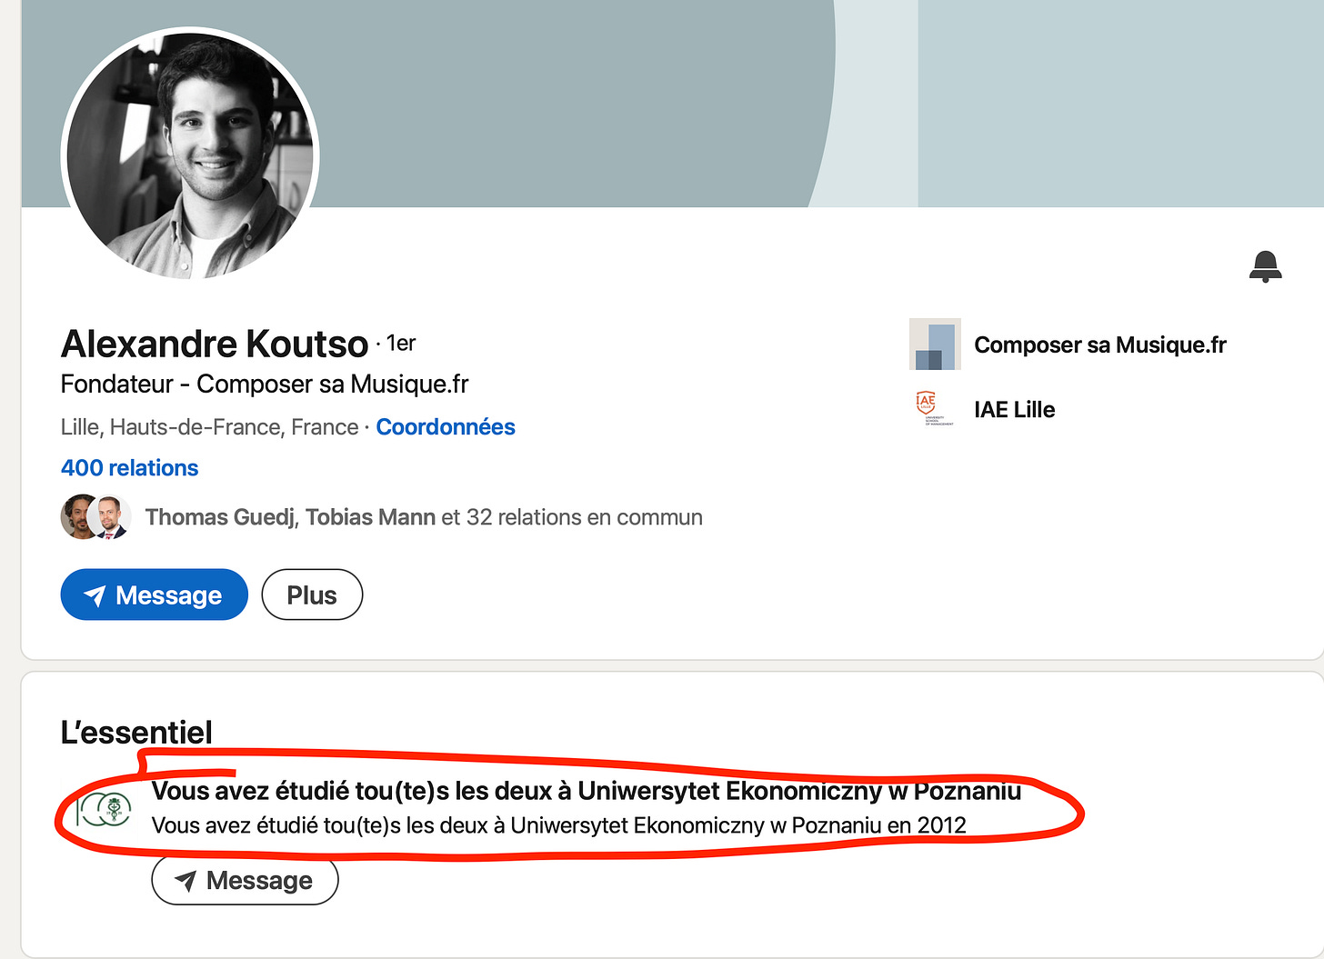The image size is (1324, 959).
Task: Click the Composer sa Musique.fr logo icon
Action: point(935,345)
